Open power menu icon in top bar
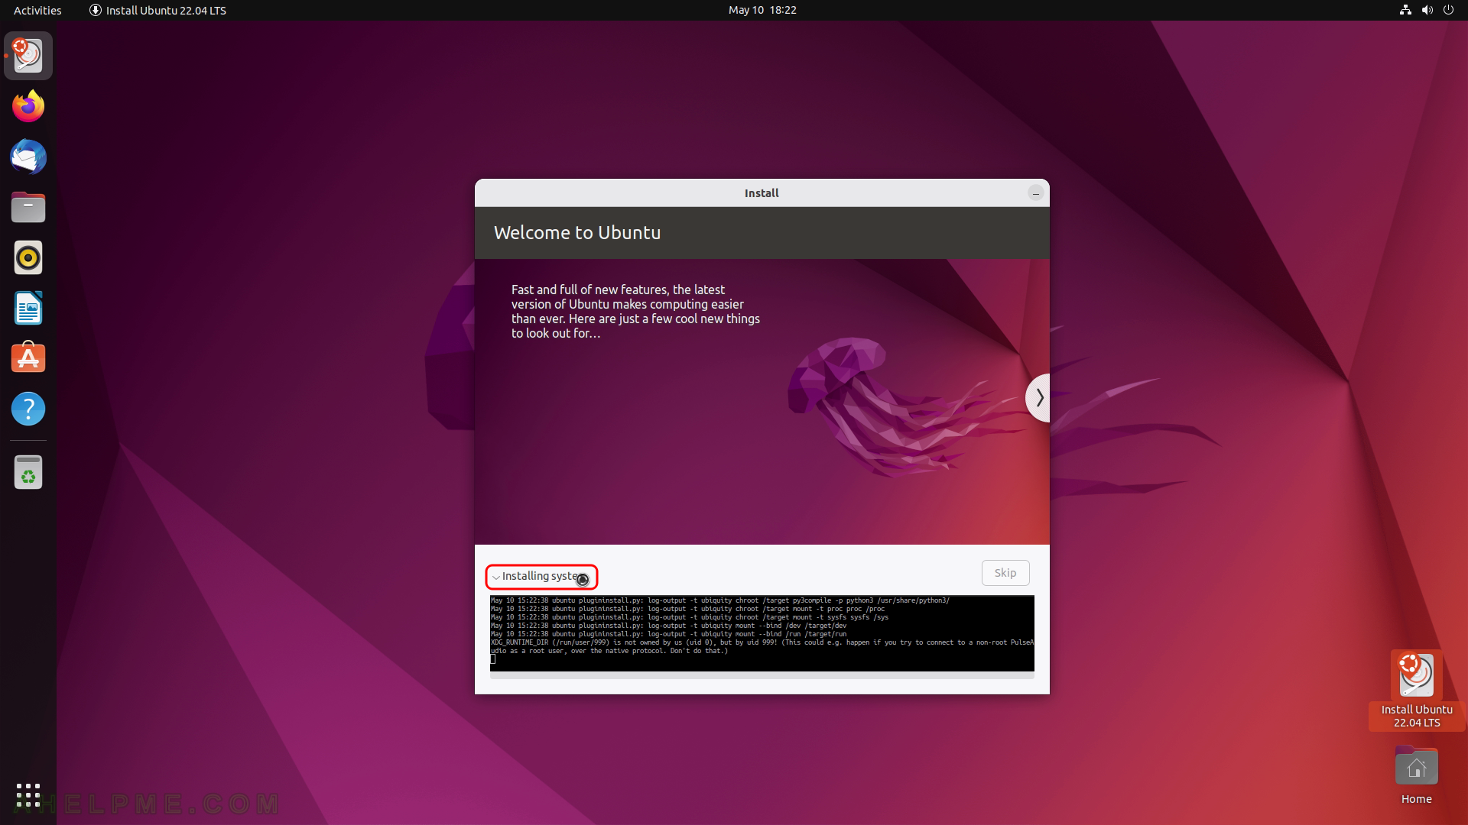 click(x=1448, y=10)
